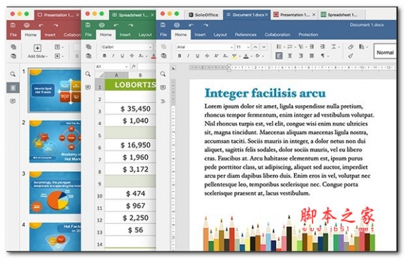This screenshot has height=259, width=405.
Task: Click Copy icon in document editor toolbar
Action: [163, 47]
